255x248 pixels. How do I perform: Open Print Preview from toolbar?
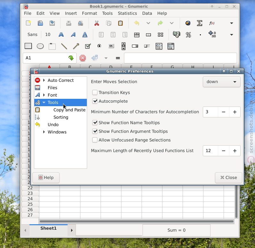coord(80,23)
